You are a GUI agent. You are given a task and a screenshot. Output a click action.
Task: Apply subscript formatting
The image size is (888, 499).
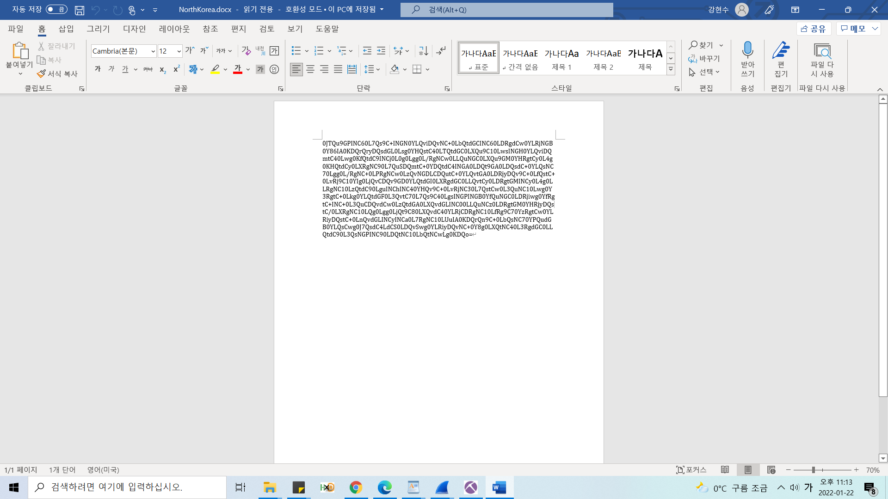pyautogui.click(x=163, y=69)
